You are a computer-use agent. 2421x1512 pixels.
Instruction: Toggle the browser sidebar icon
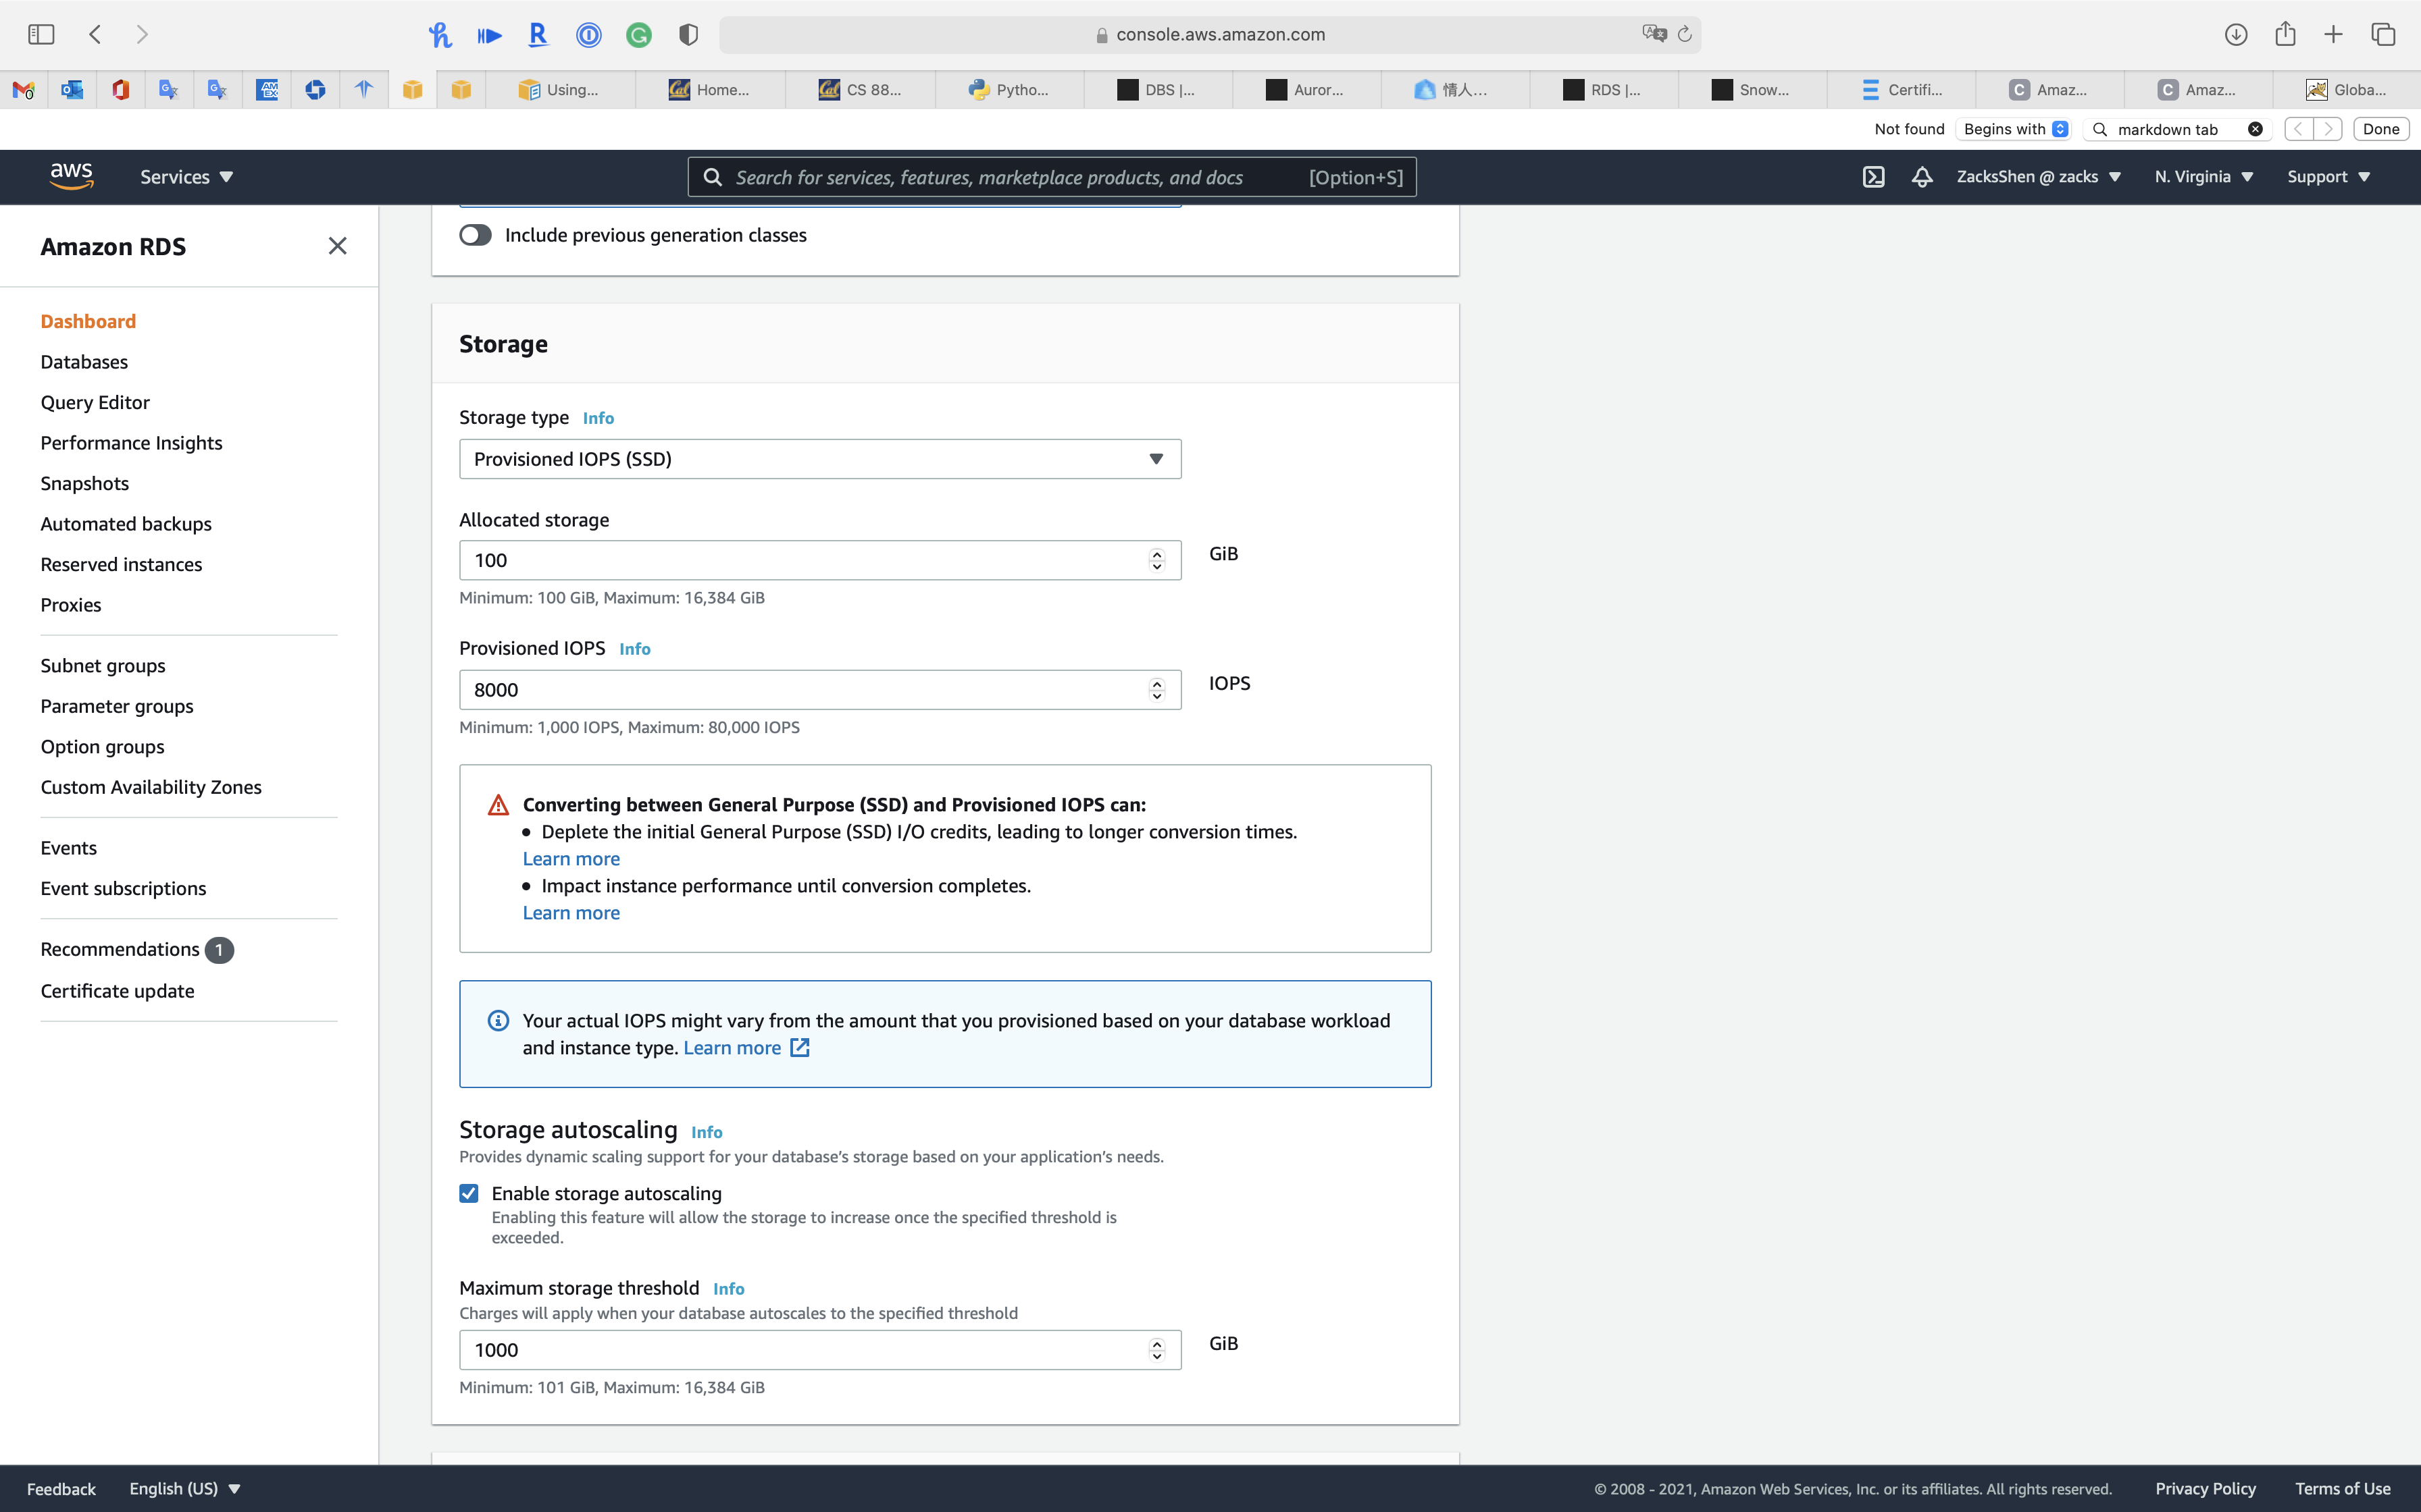click(x=41, y=35)
